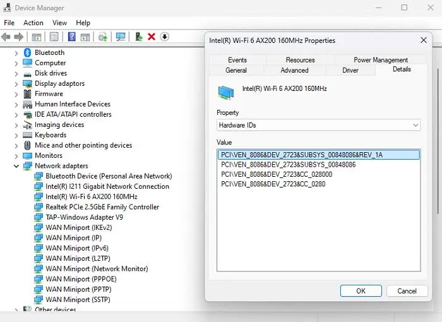Click the TAP-Windows Adapter V9 icon
The image size is (442, 322).
click(39, 217)
